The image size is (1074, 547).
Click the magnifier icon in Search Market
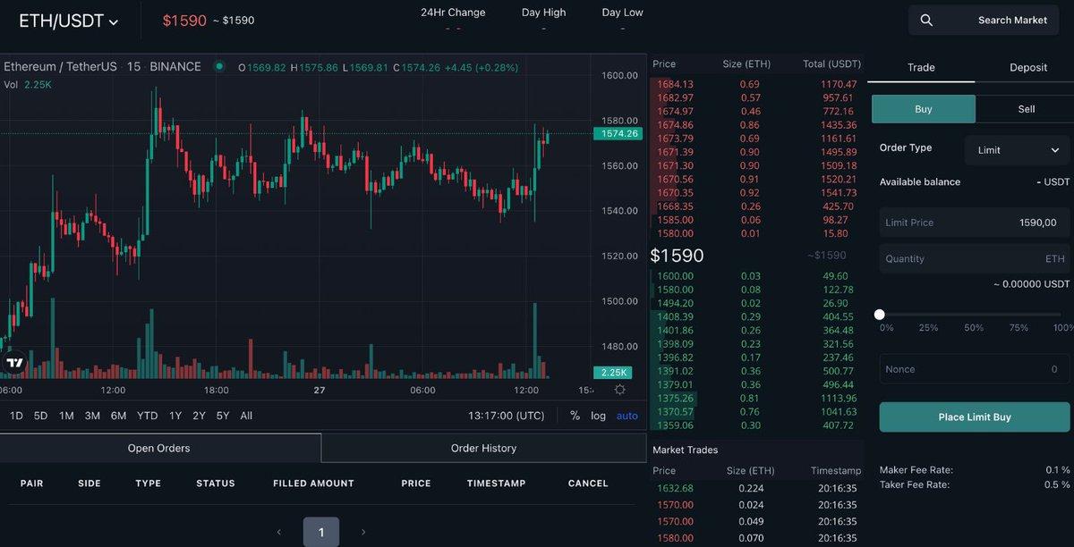coord(926,20)
